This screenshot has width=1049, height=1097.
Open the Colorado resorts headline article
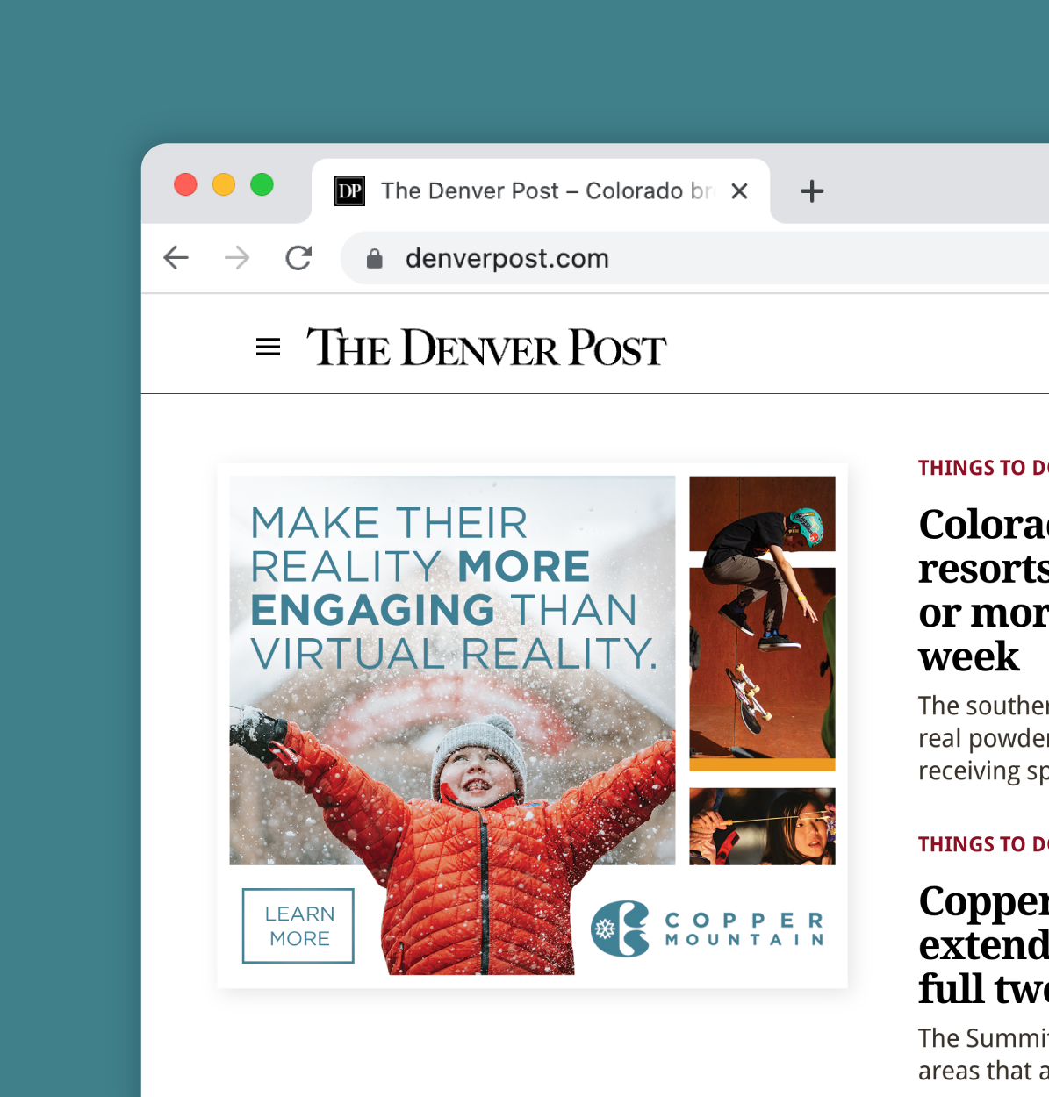983,590
